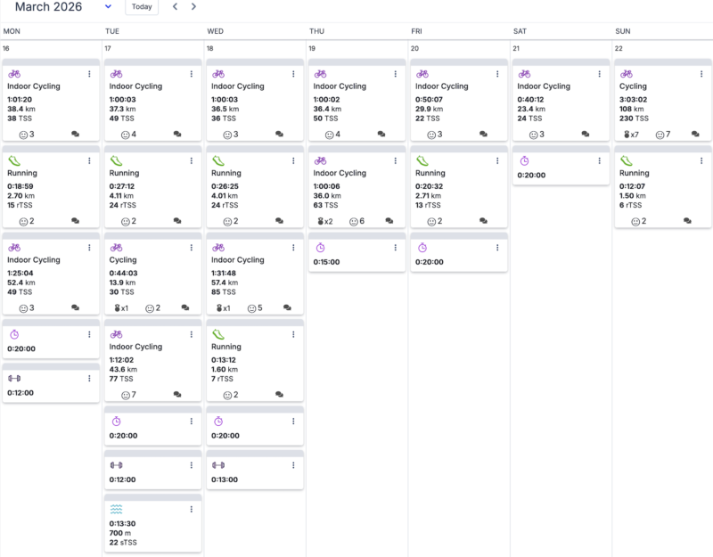Viewport: 713px width, 557px height.
Task: Click the swimming icon on Tuesday's swim workout
Action: point(116,510)
